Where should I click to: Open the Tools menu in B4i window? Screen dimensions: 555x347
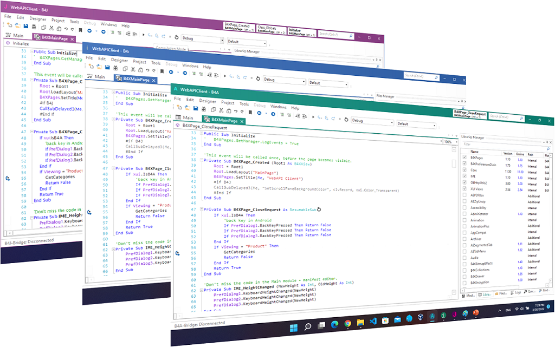click(x=156, y=63)
